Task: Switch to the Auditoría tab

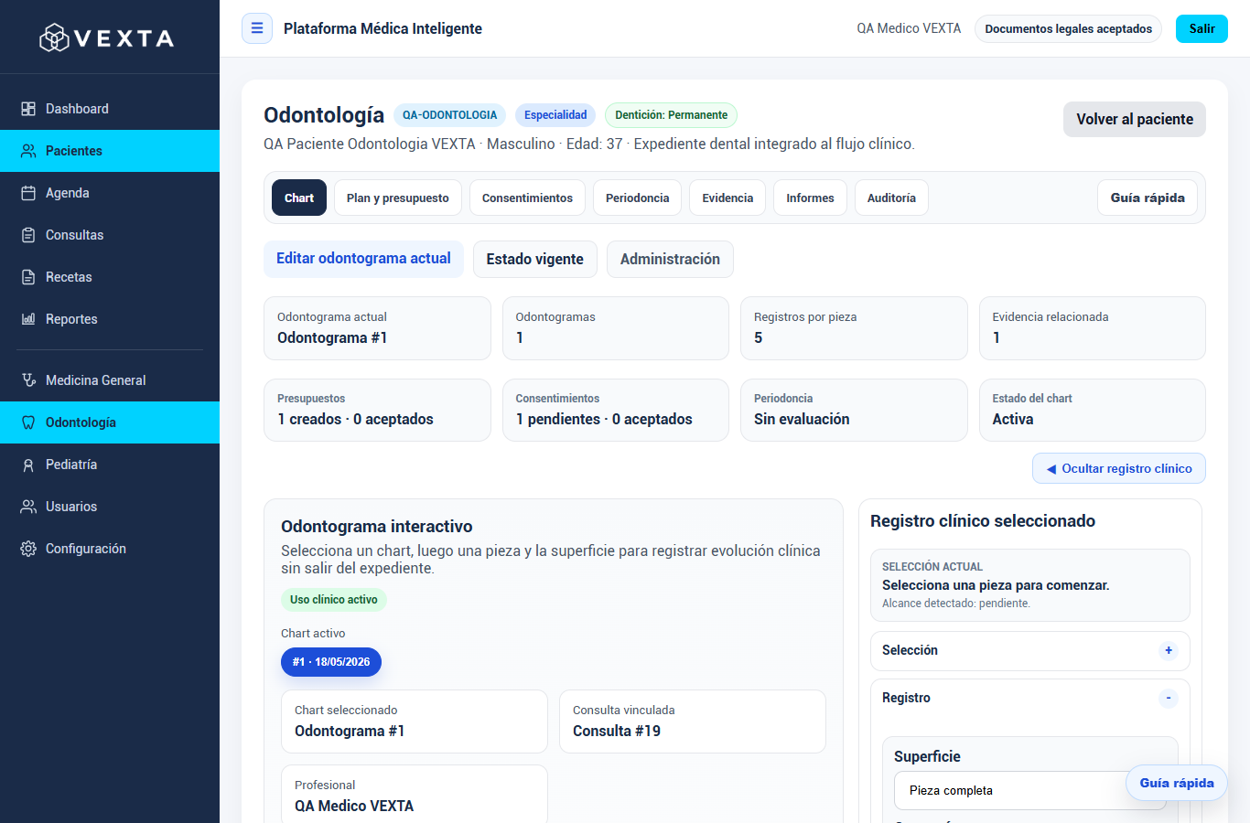Action: tap(891, 198)
